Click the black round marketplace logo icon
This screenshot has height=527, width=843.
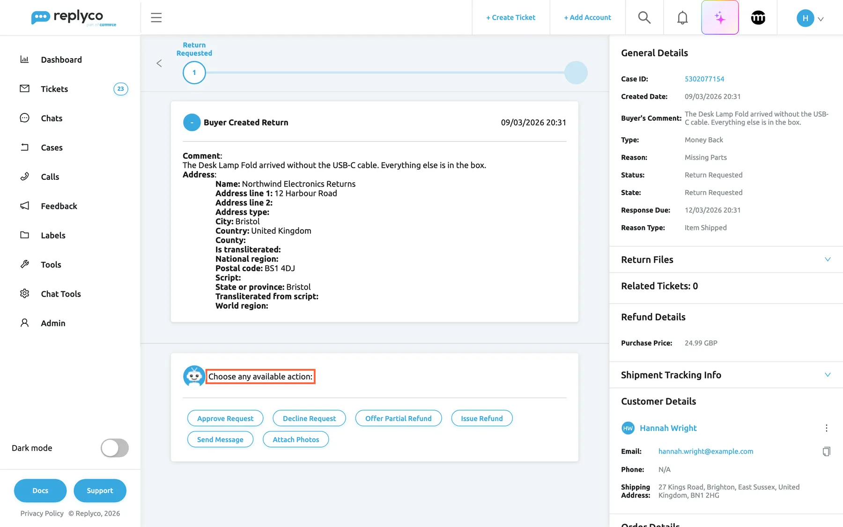tap(758, 18)
